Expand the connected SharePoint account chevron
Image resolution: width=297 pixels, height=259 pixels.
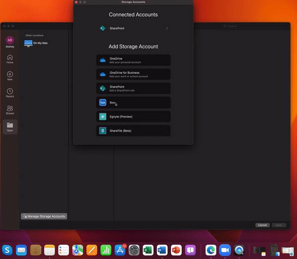[167, 28]
